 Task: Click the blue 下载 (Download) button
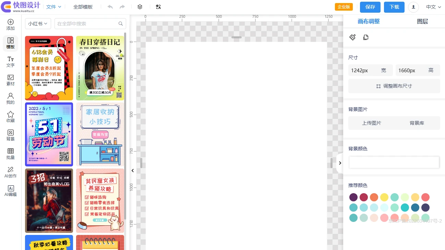(x=394, y=7)
